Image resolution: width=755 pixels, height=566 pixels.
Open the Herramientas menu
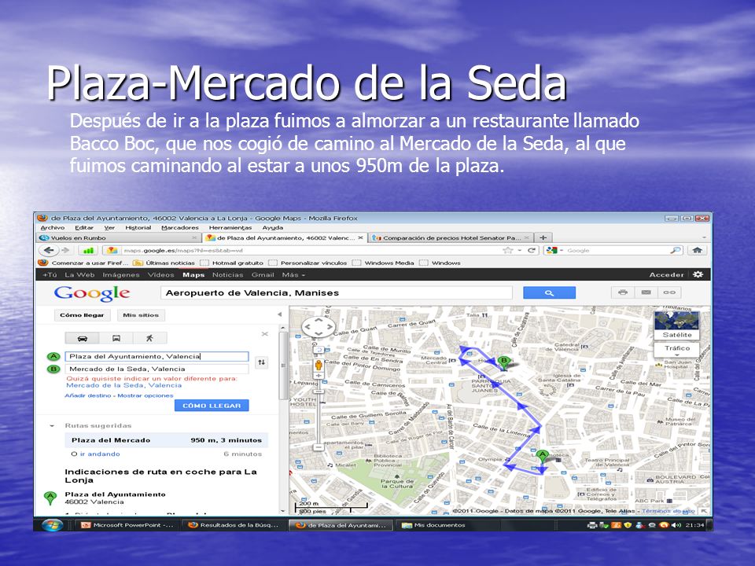[230, 228]
